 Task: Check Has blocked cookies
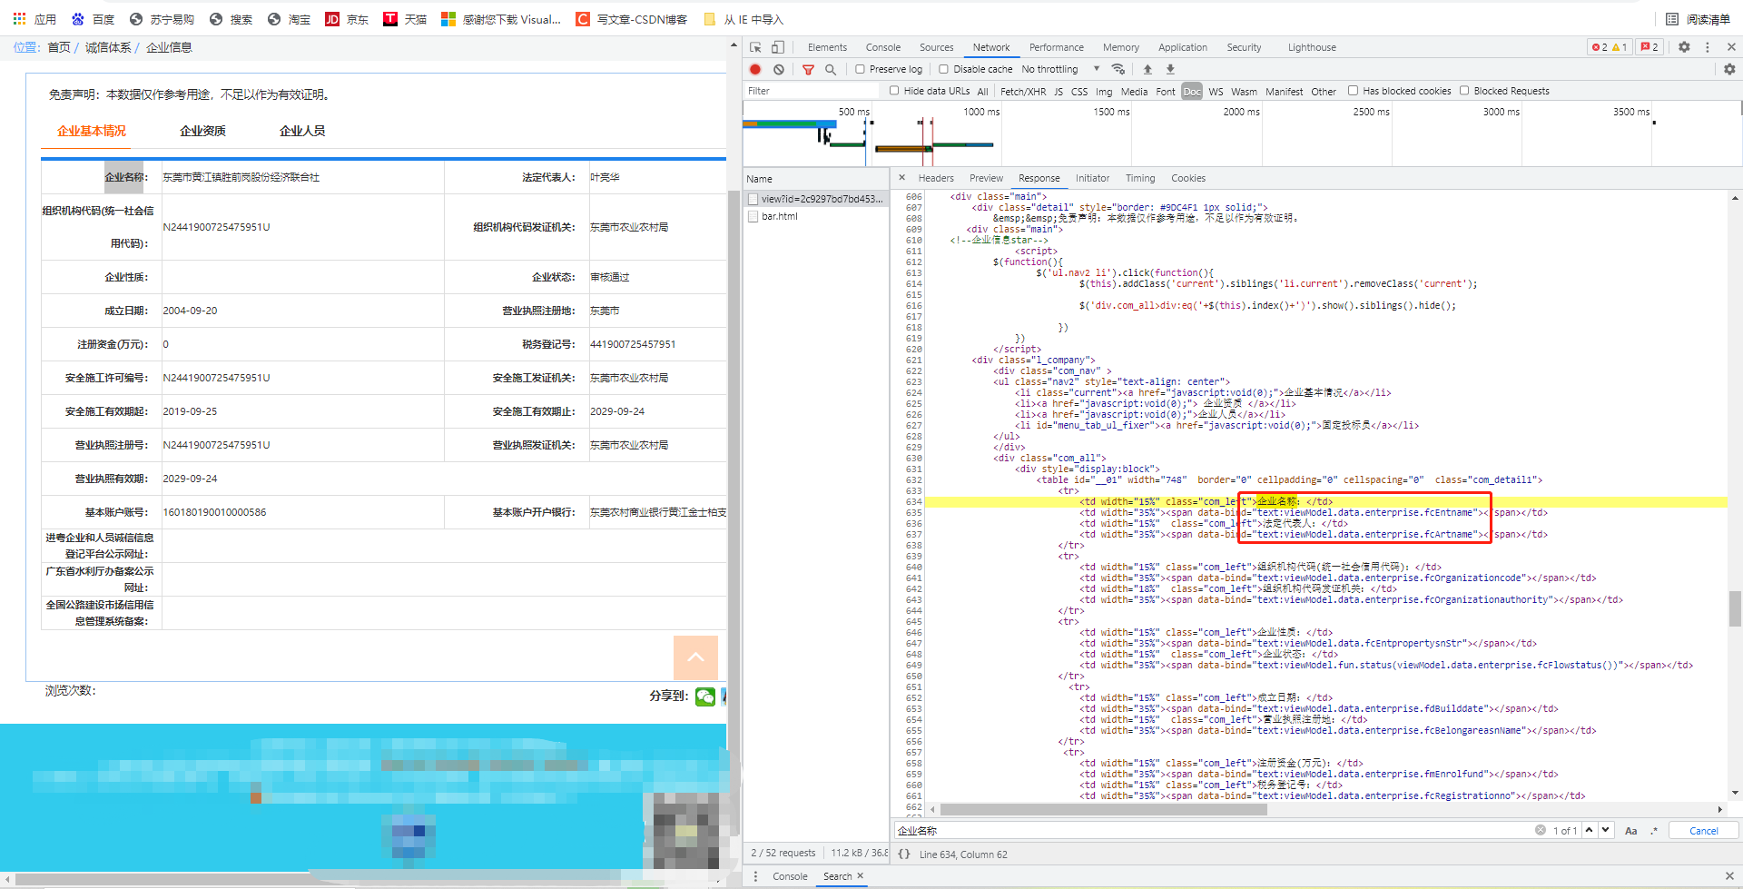1353,91
